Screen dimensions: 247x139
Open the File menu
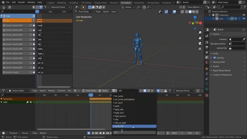(x=8, y=2)
